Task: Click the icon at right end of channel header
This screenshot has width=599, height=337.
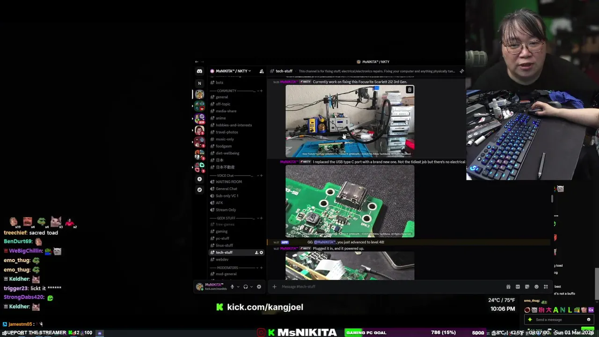Action: pos(461,71)
